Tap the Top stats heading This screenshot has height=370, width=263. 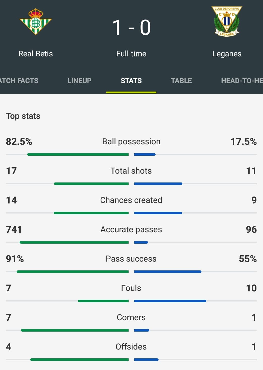[23, 116]
